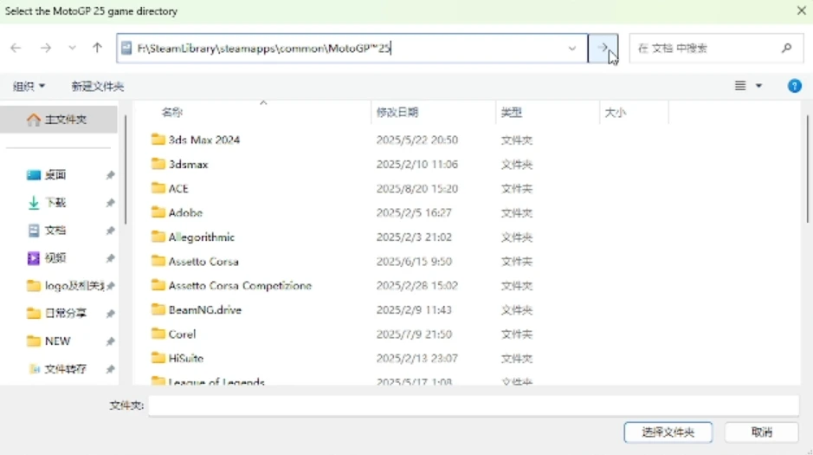Select the Assetto Corsa Competizione folder

click(239, 285)
